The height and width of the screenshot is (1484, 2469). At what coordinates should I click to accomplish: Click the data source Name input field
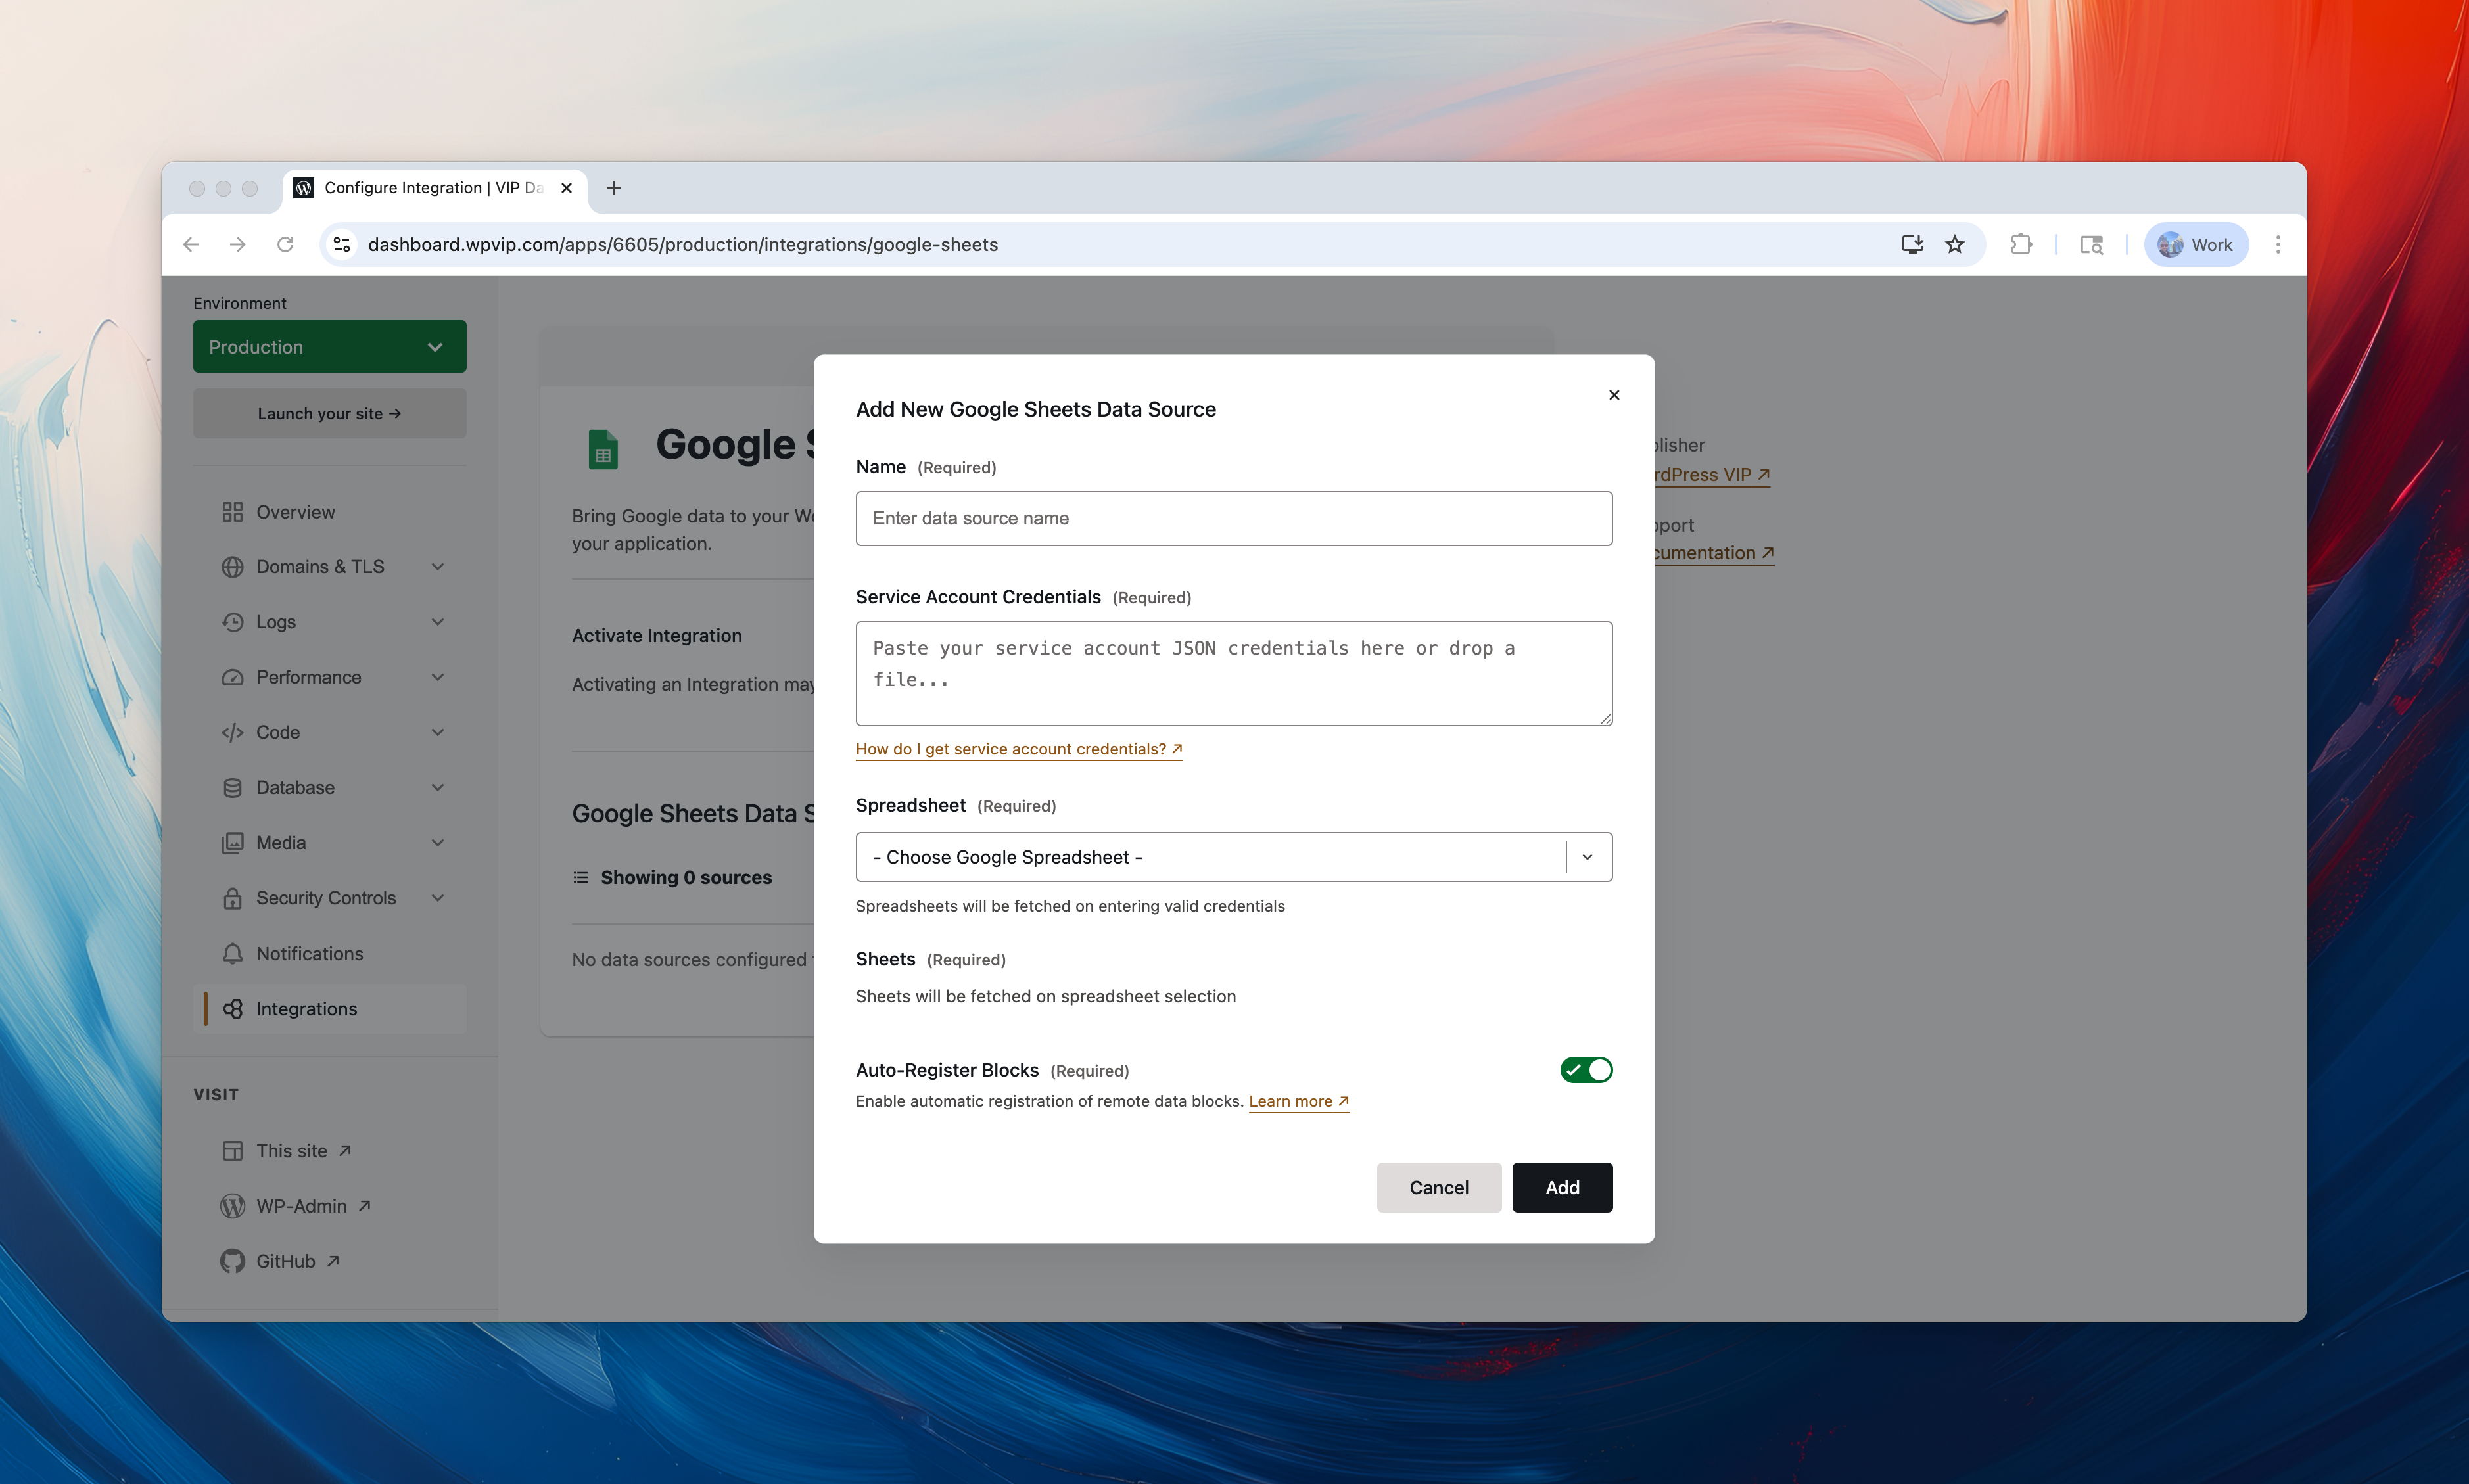[1233, 518]
